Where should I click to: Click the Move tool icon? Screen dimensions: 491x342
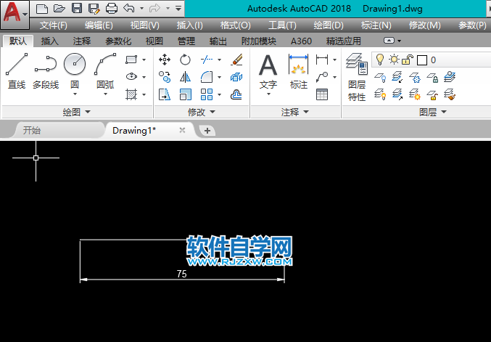(165, 60)
